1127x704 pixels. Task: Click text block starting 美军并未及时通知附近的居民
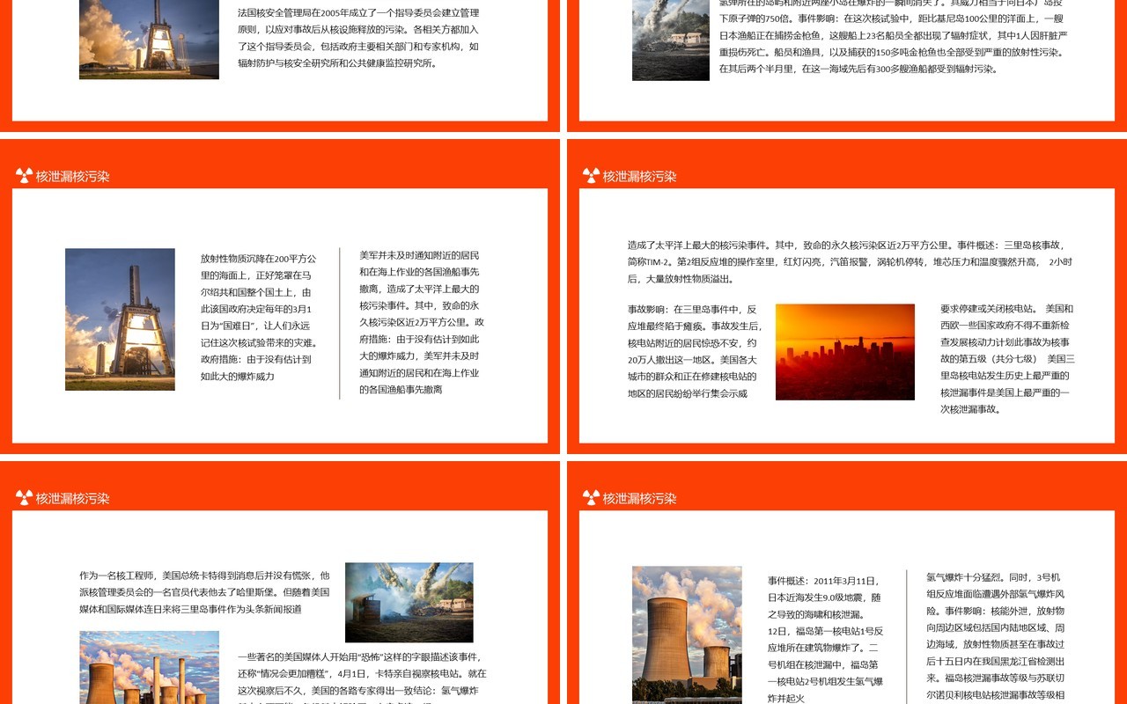[422, 322]
